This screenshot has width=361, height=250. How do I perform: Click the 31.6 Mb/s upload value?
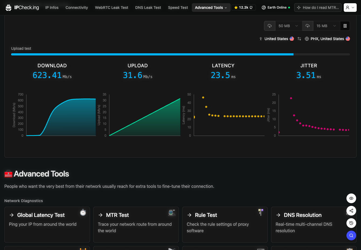(x=138, y=75)
